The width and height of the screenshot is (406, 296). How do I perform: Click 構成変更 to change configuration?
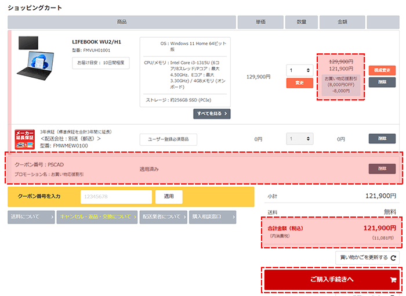point(382,70)
